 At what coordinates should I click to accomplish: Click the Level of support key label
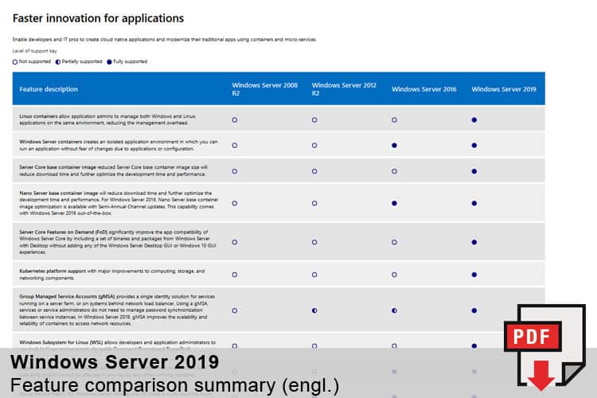point(35,51)
